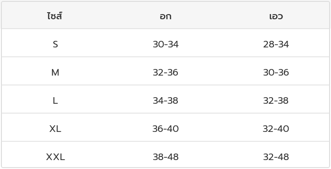Click waist value 32-38
This screenshot has height=169, width=331.
pyautogui.click(x=276, y=100)
